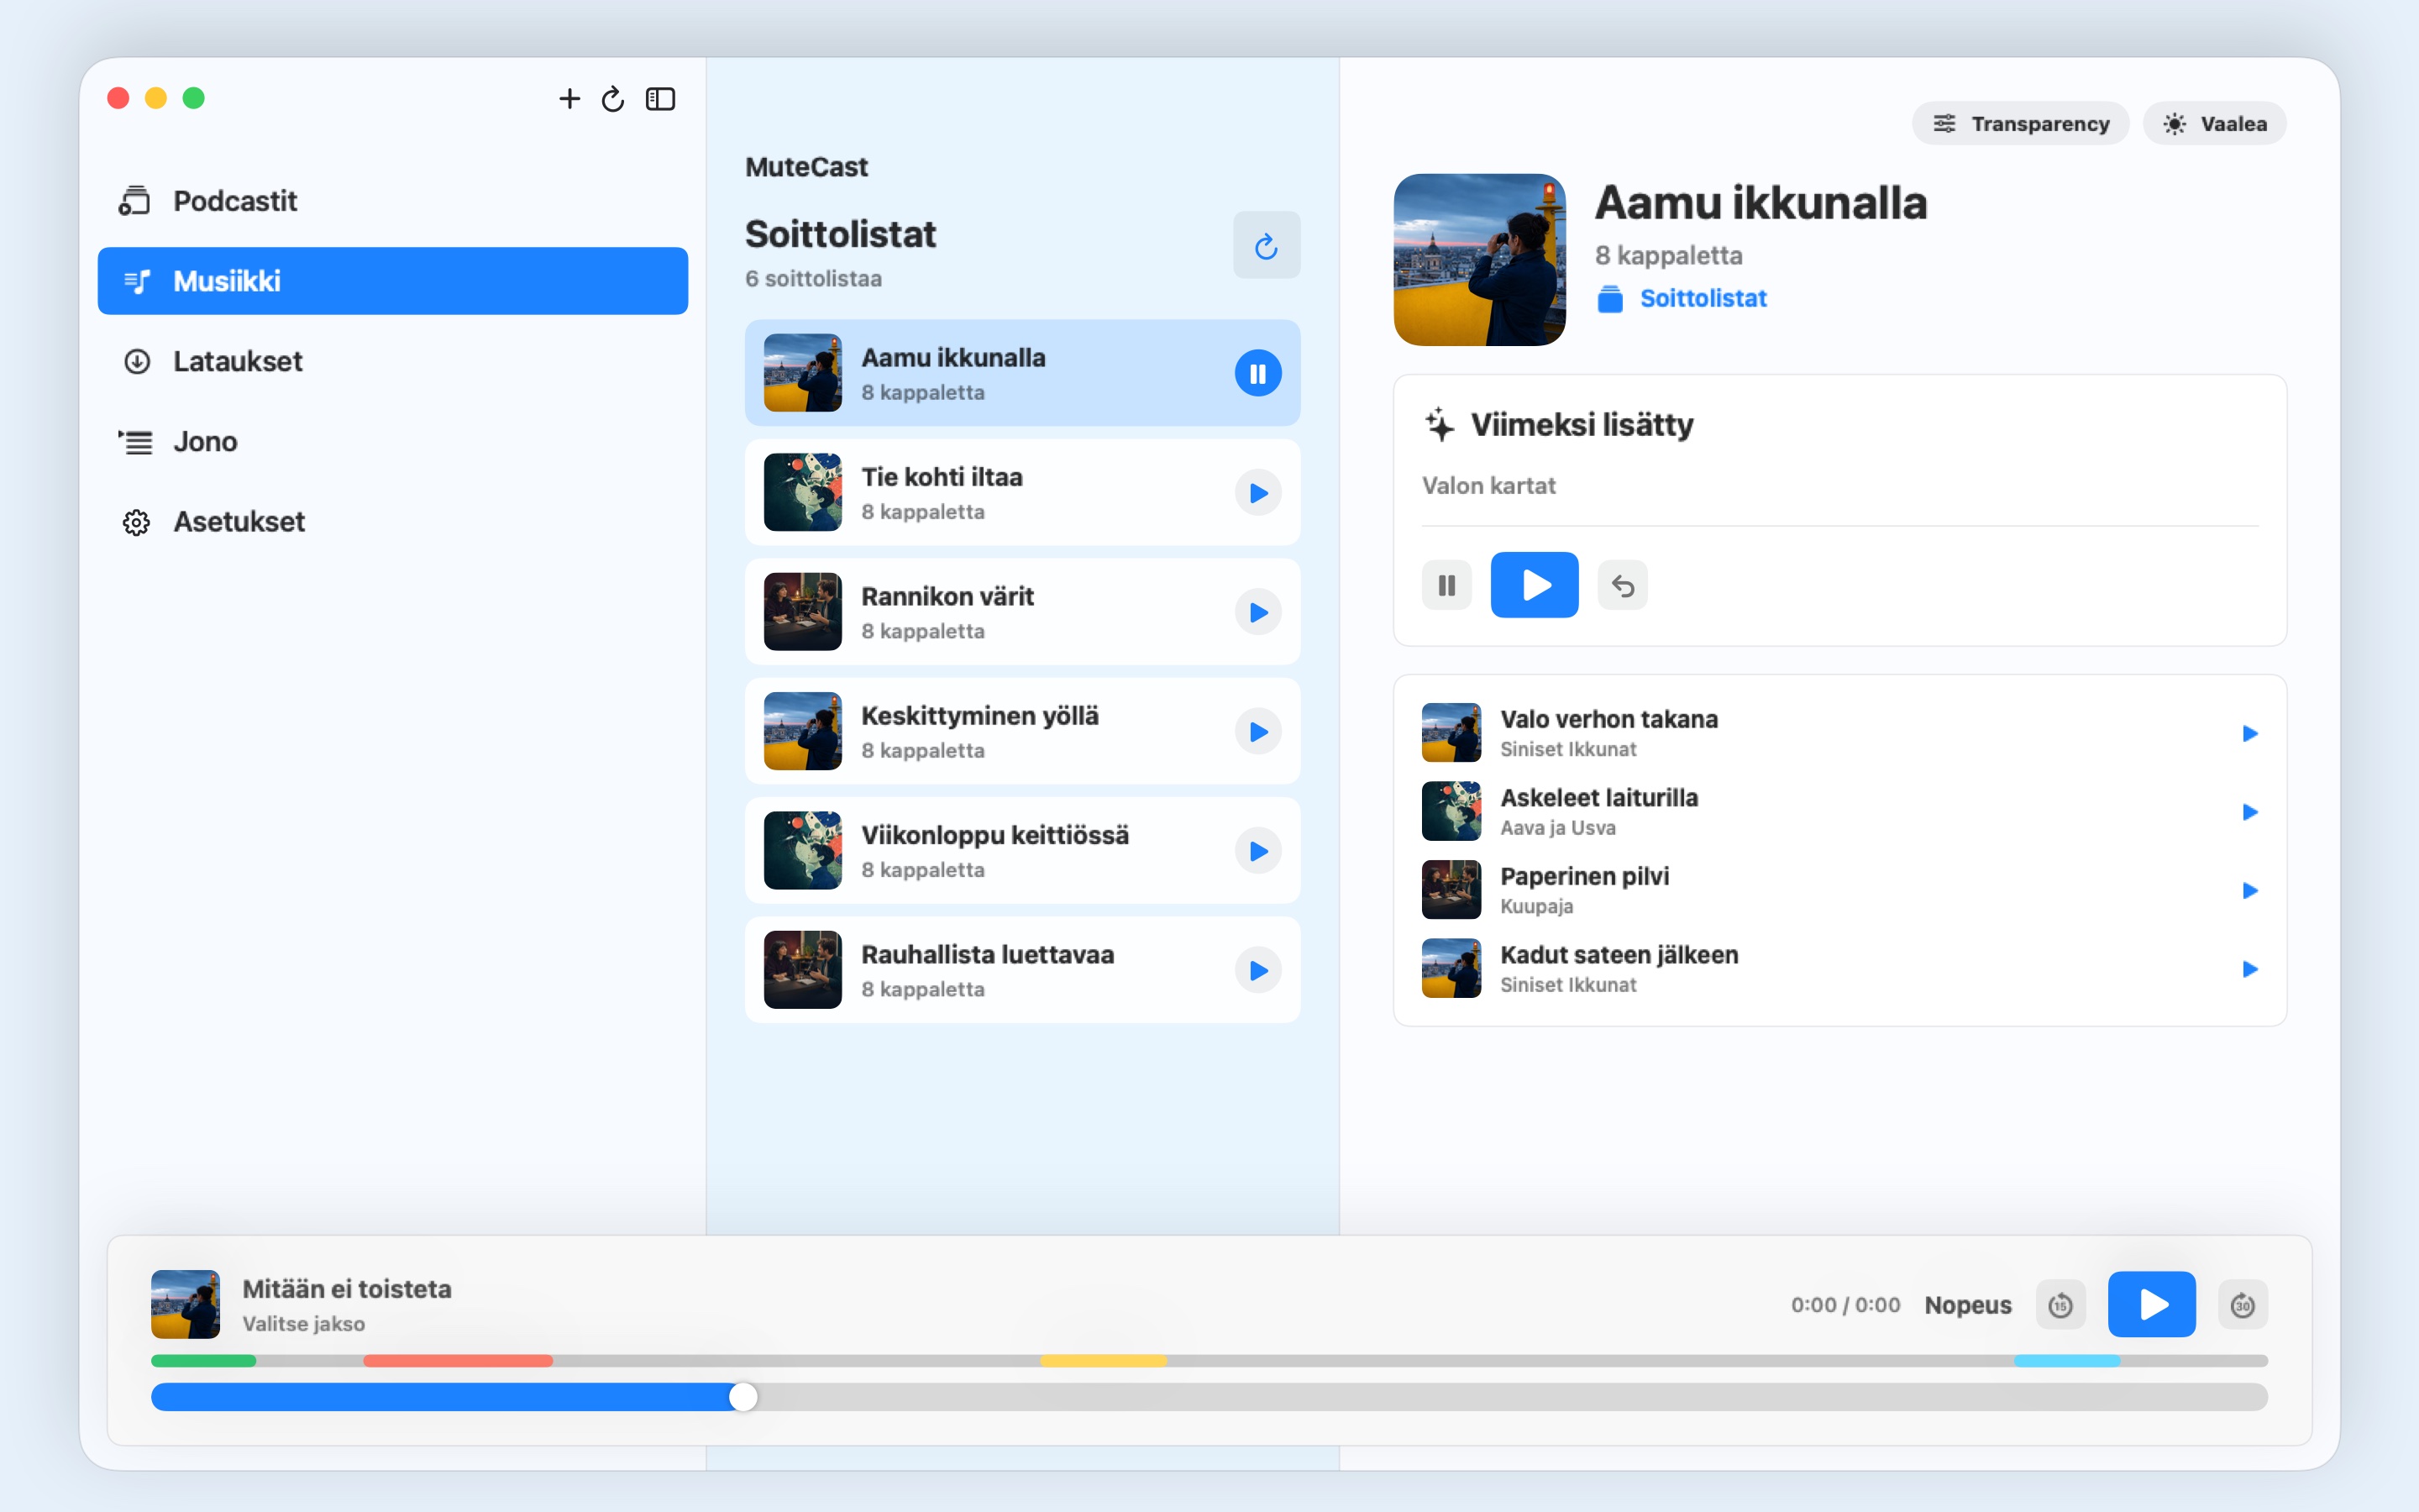The height and width of the screenshot is (1512, 2419).
Task: Click the now-playing cover in player bar
Action: [x=185, y=1304]
